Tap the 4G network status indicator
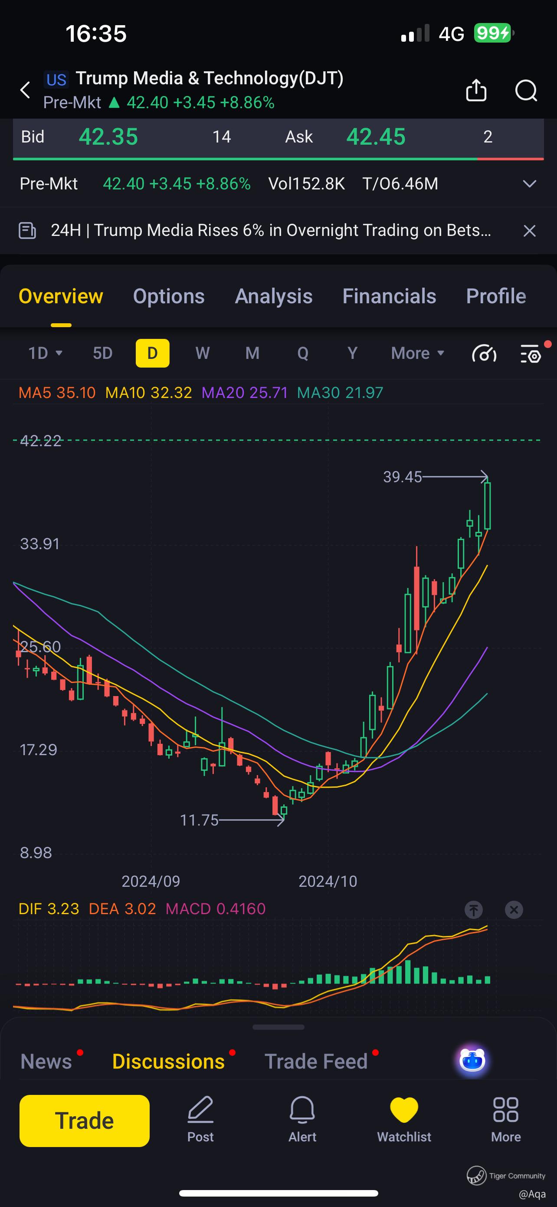 (451, 34)
